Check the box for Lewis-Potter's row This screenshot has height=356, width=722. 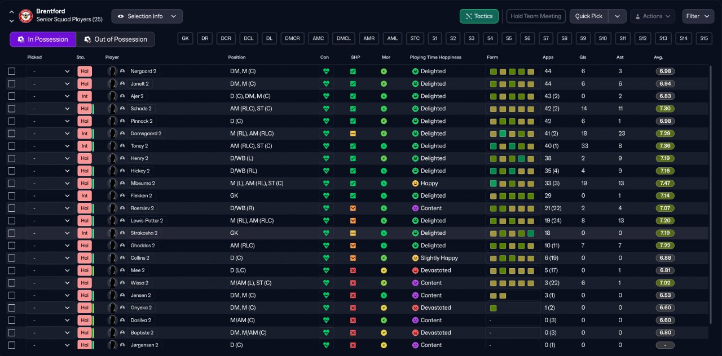[12, 221]
